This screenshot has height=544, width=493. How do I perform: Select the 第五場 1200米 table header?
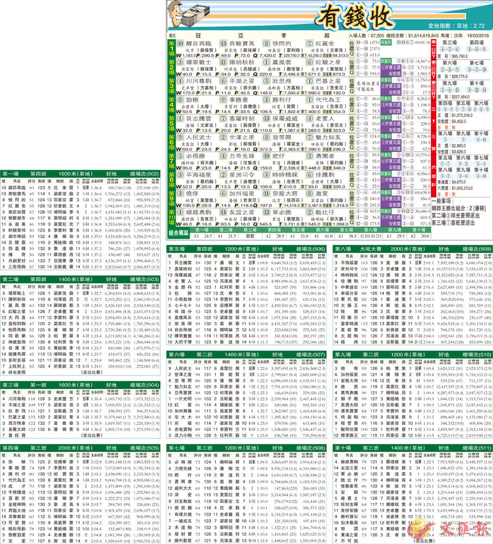(246, 249)
